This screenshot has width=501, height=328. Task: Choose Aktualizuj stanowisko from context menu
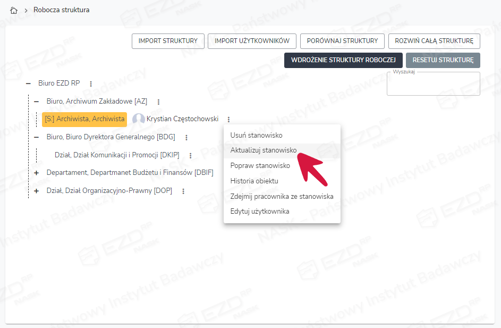[x=264, y=150]
